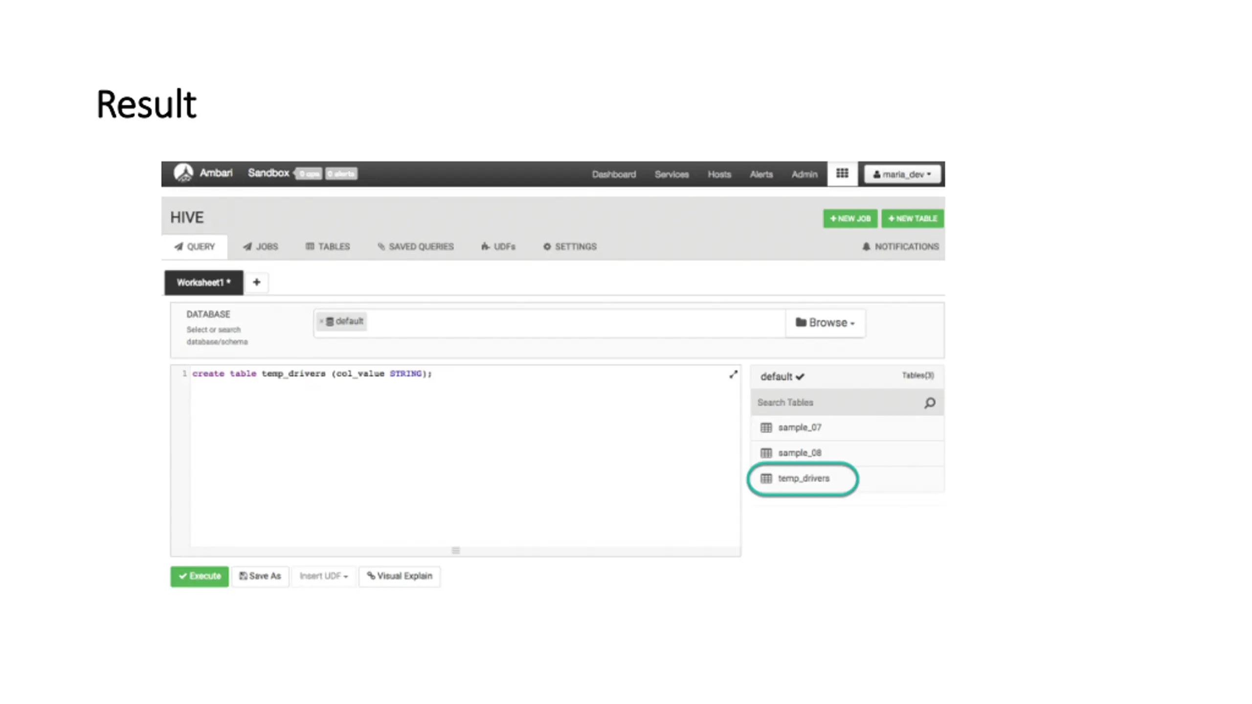Click the search tables magnifier icon
Viewport: 1252px width, 704px height.
click(930, 403)
